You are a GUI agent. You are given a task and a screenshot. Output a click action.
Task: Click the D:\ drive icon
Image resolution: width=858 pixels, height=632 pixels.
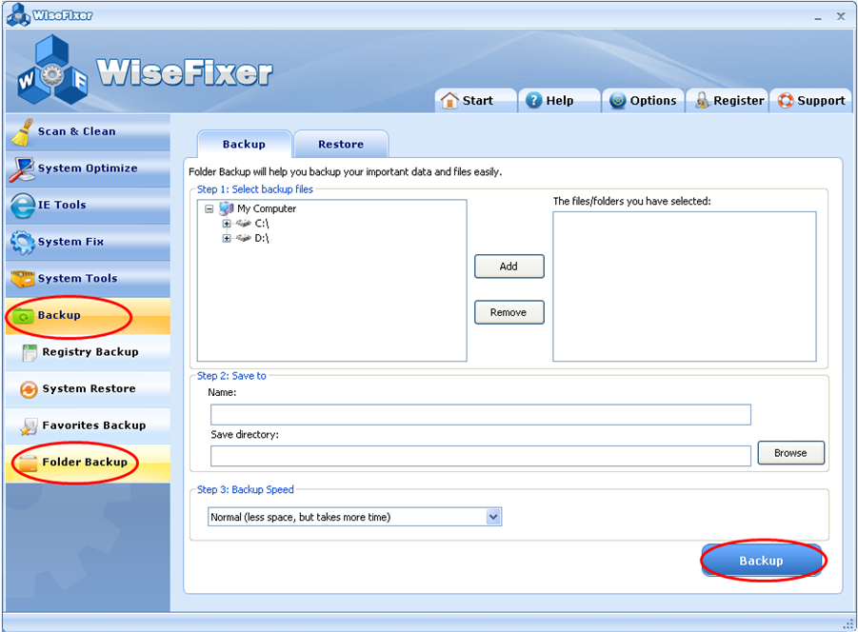click(x=244, y=238)
